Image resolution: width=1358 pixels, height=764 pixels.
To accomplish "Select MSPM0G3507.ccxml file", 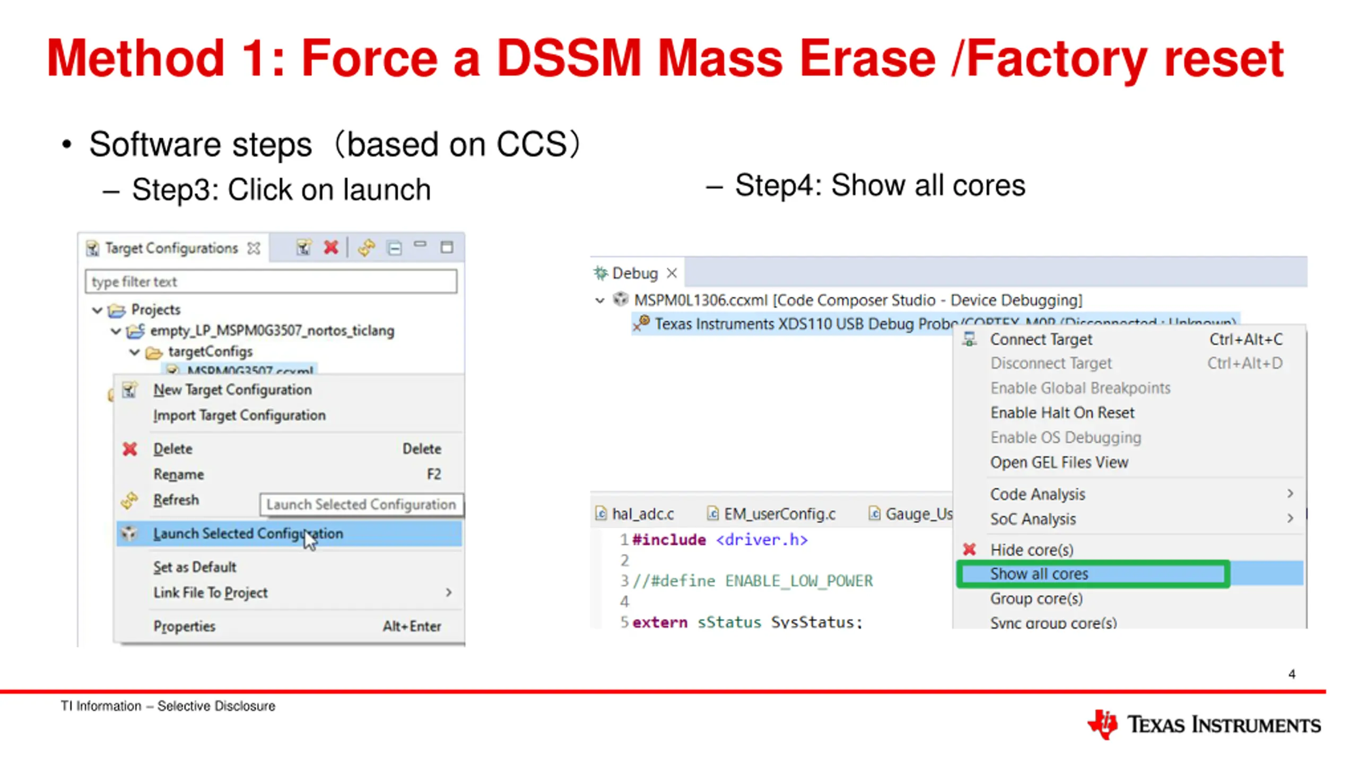I will 250,370.
